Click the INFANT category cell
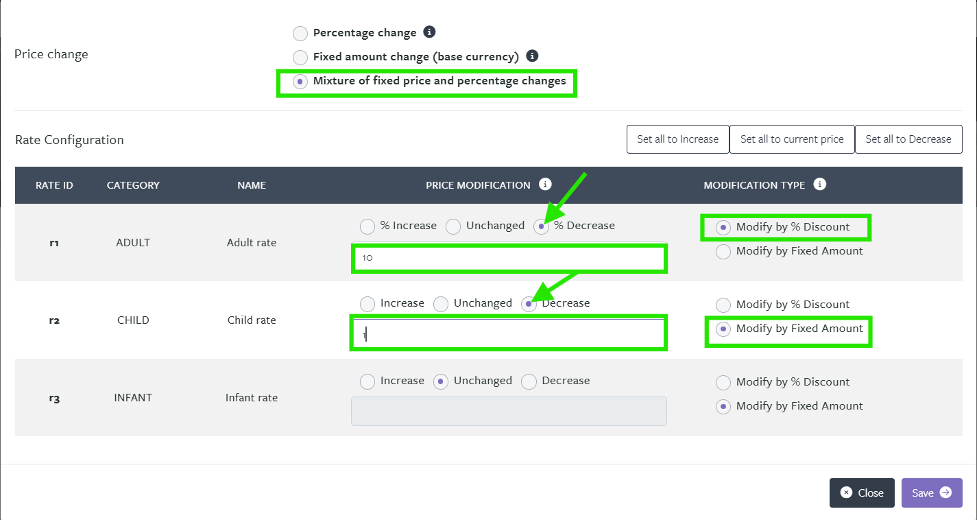 pos(133,398)
